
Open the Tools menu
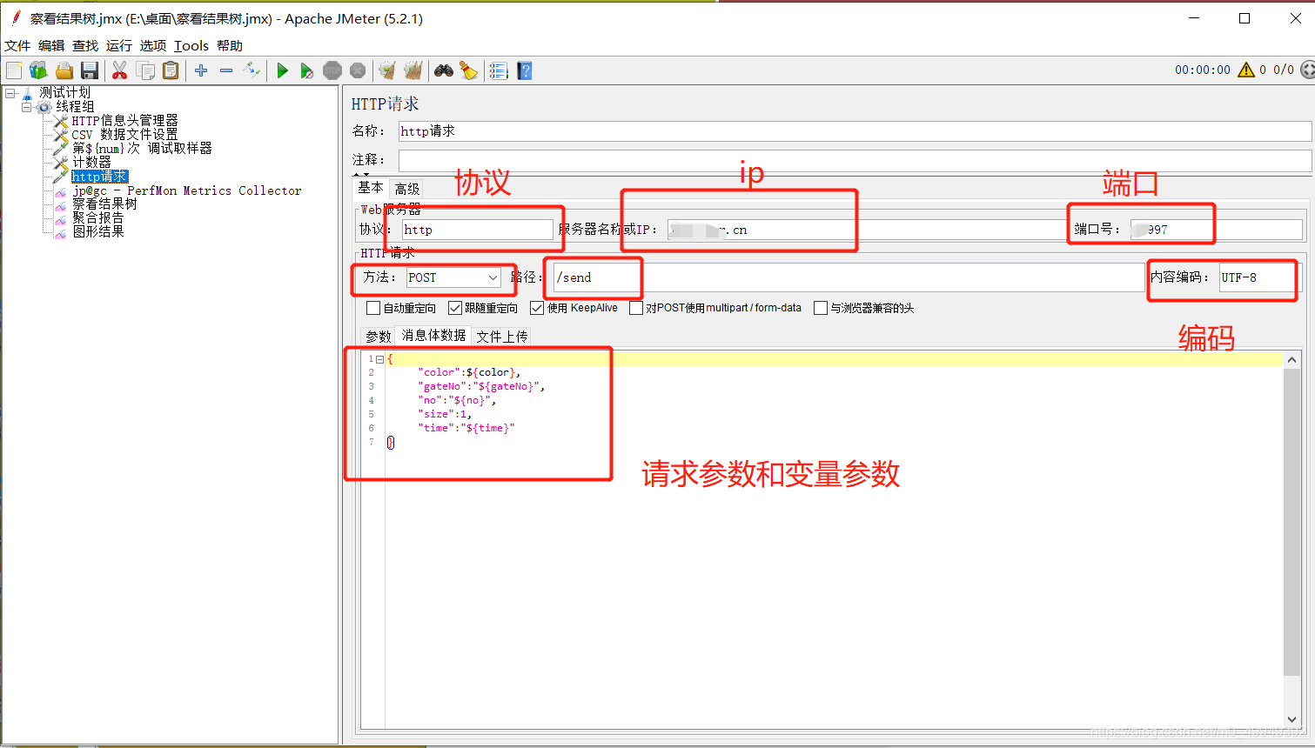[x=191, y=45]
